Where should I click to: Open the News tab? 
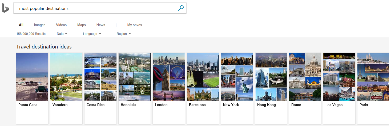101,25
